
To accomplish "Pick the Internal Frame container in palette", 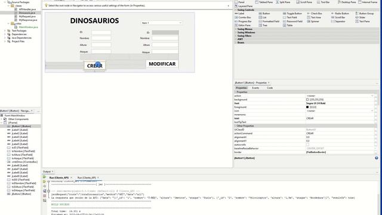I will pyautogui.click(x=368, y=2).
